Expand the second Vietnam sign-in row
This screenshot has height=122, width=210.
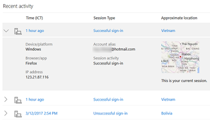[x=6, y=99]
